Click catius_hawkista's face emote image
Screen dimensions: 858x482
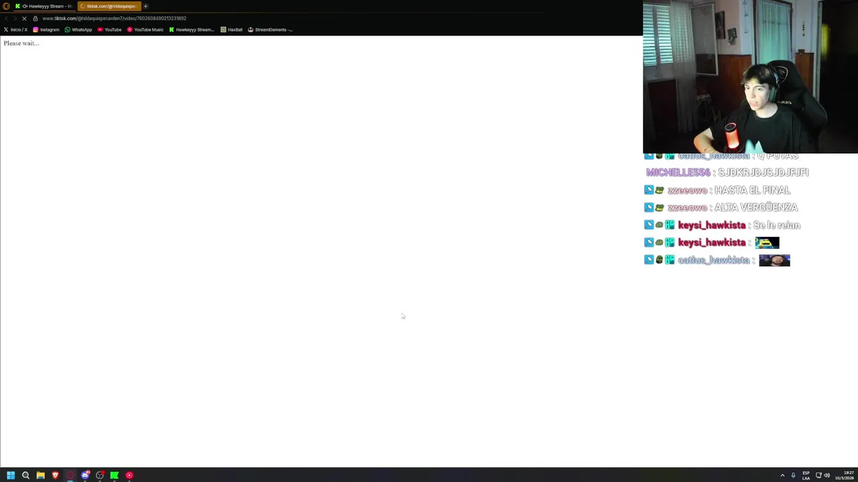(x=774, y=260)
